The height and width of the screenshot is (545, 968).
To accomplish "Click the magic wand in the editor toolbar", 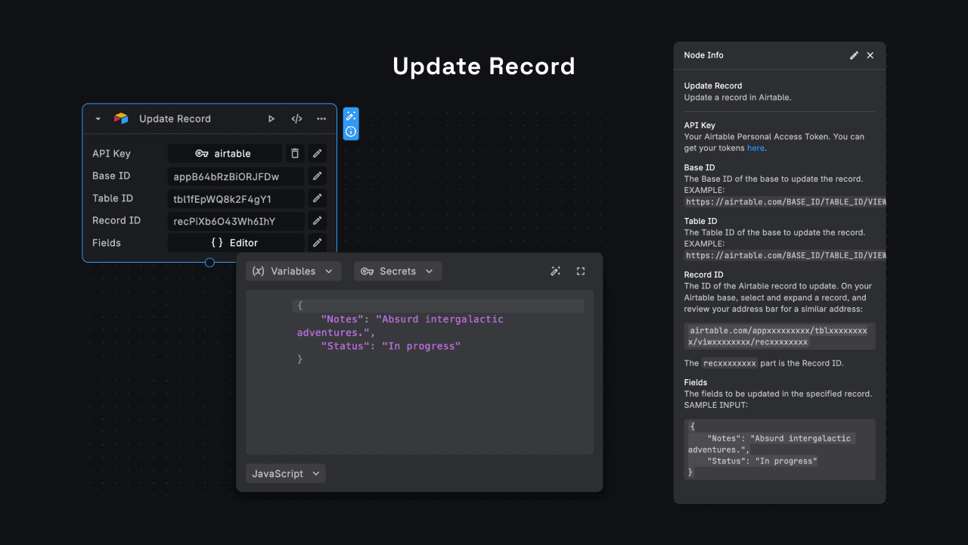I will pos(556,271).
